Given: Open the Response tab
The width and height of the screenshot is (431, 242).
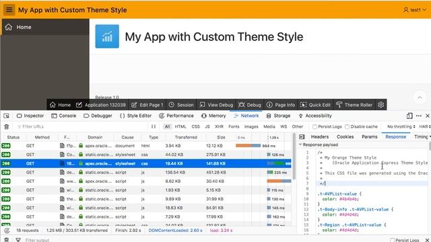Looking at the screenshot, I should point(395,136).
